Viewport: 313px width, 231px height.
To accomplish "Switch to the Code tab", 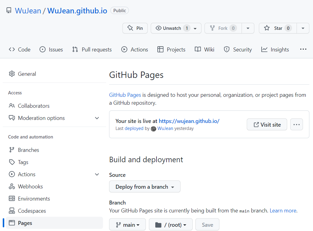I will click(19, 49).
